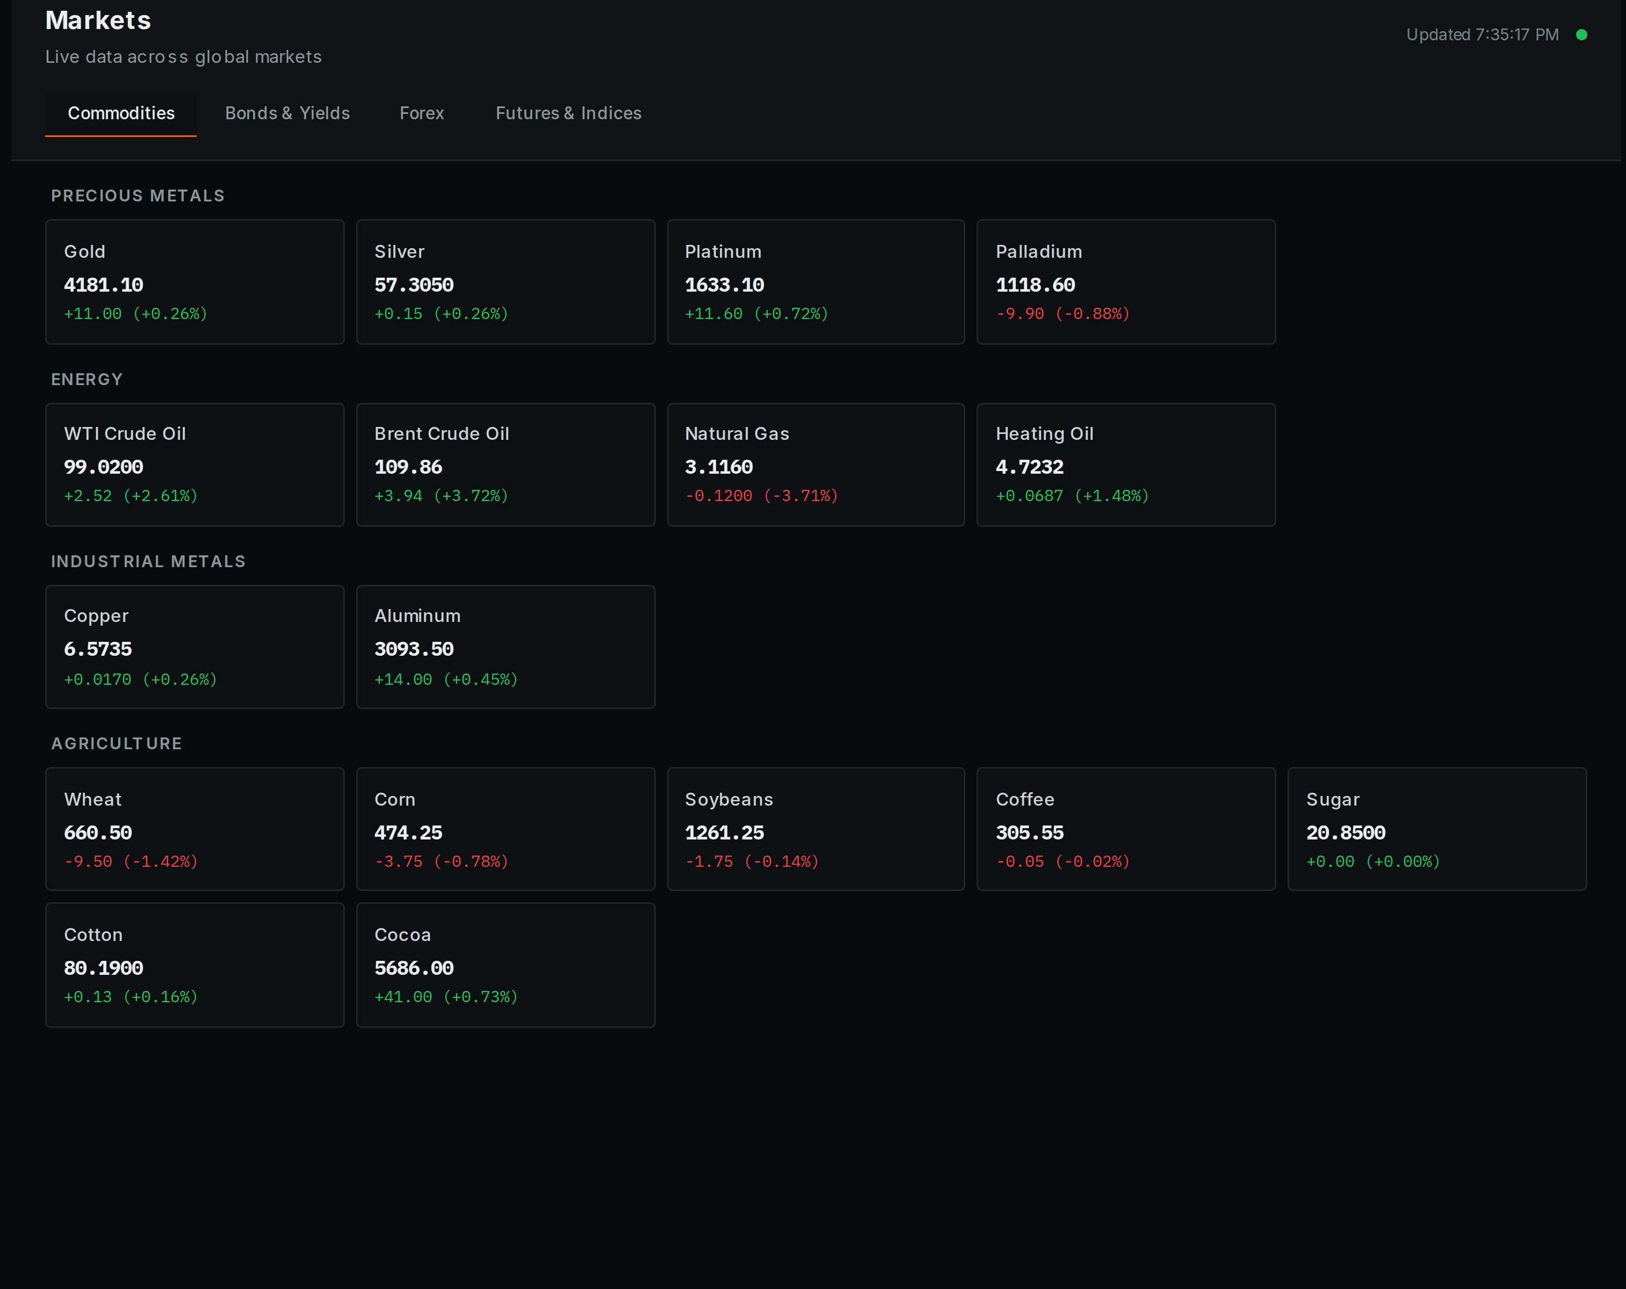Select the Gold price card
1626x1289 pixels.
(194, 282)
